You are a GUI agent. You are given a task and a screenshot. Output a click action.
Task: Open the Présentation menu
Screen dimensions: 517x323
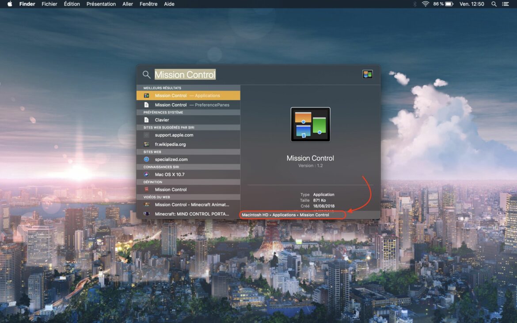[x=101, y=4]
